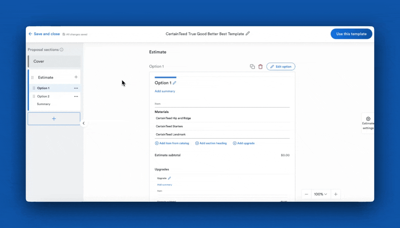Image resolution: width=400 pixels, height=228 pixels.
Task: Click the Save and close back arrow
Action: pyautogui.click(x=30, y=34)
